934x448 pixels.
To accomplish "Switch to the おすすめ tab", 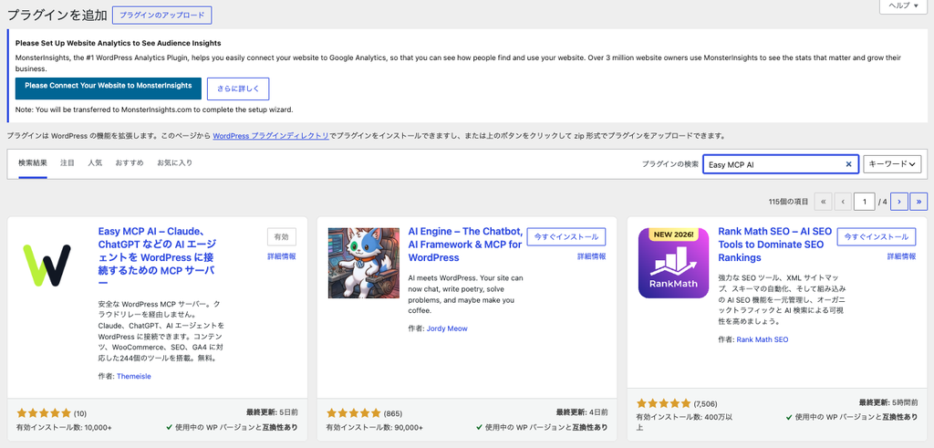I will click(x=130, y=162).
